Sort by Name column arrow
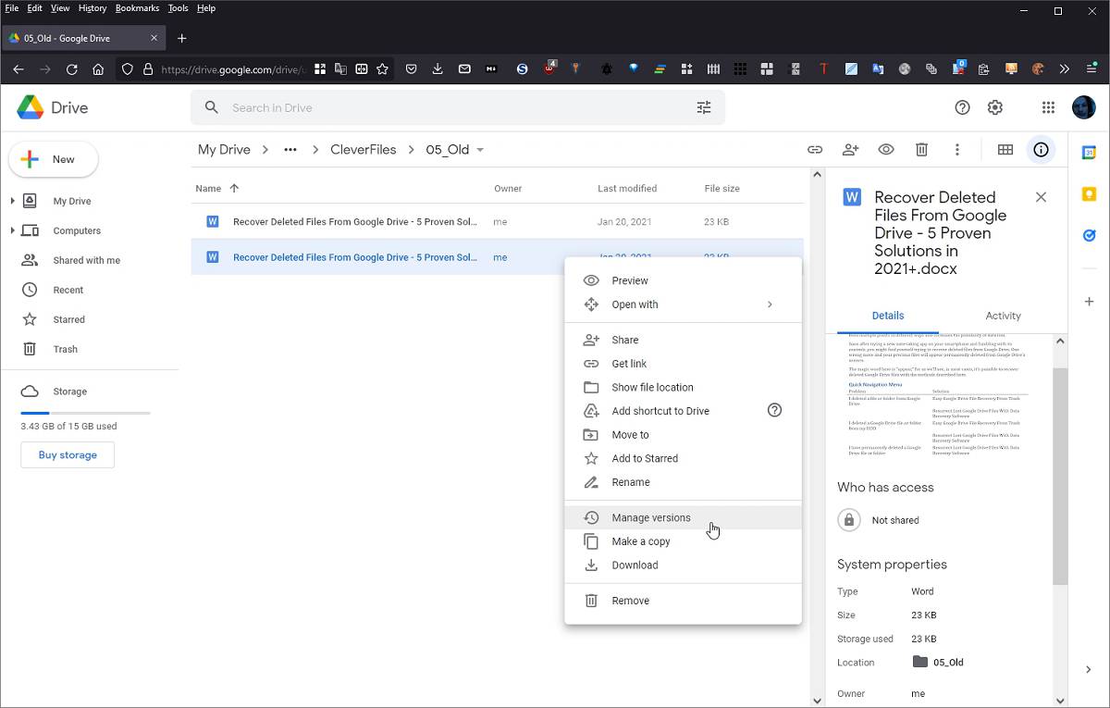Viewport: 1110px width, 708px height. pyautogui.click(x=234, y=188)
